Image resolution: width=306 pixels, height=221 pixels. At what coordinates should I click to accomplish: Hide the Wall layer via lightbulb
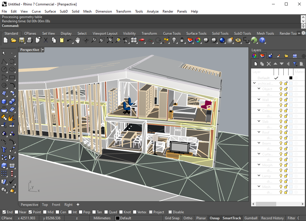[281, 100]
